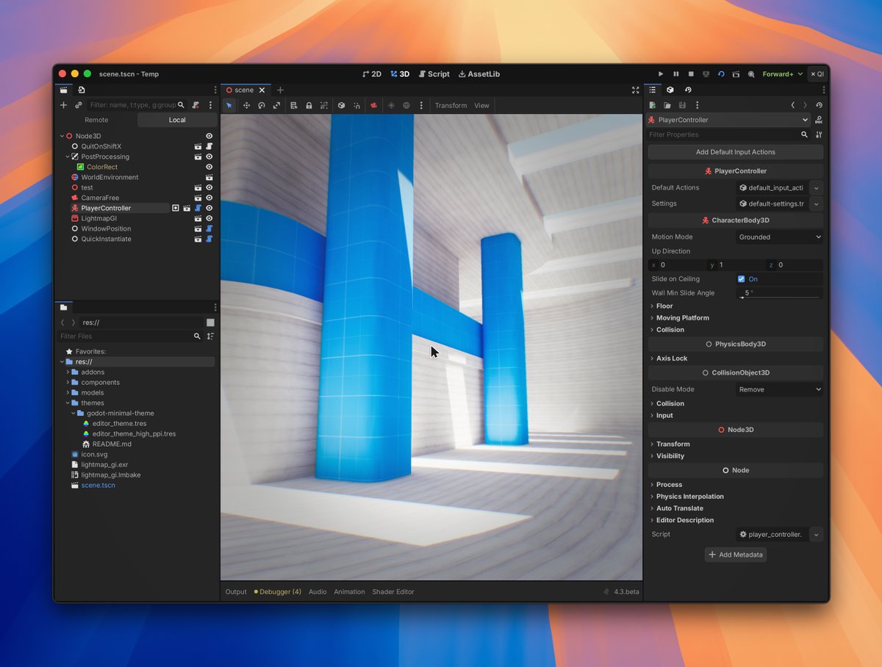Open the Disable Mode Remove dropdown
Image resolution: width=882 pixels, height=667 pixels.
pyautogui.click(x=779, y=389)
